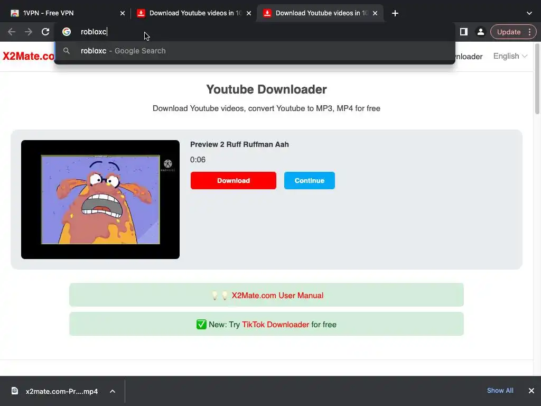The height and width of the screenshot is (406, 541).
Task: Click the active tab's red download favicon
Action: [x=267, y=13]
